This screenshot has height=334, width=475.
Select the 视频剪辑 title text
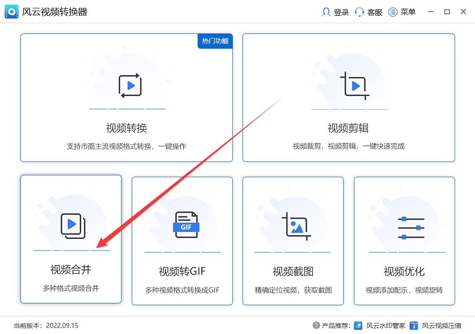point(348,128)
